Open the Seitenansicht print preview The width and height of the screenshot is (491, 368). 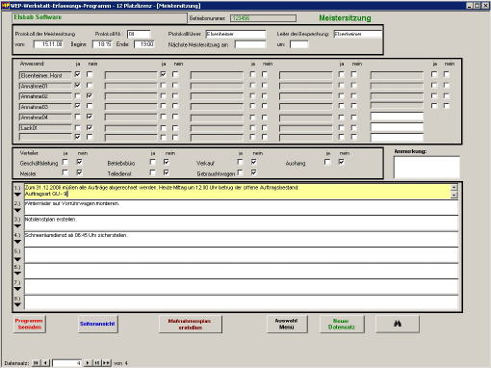point(97,324)
